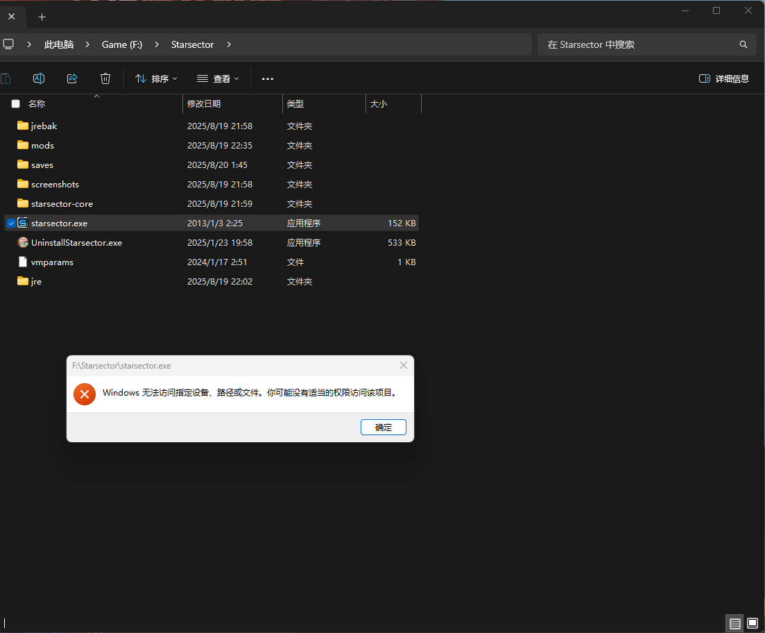
Task: Click the search magnifier icon
Action: pyautogui.click(x=743, y=44)
